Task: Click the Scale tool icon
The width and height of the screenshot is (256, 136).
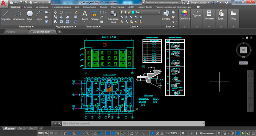Action: click(x=61, y=22)
